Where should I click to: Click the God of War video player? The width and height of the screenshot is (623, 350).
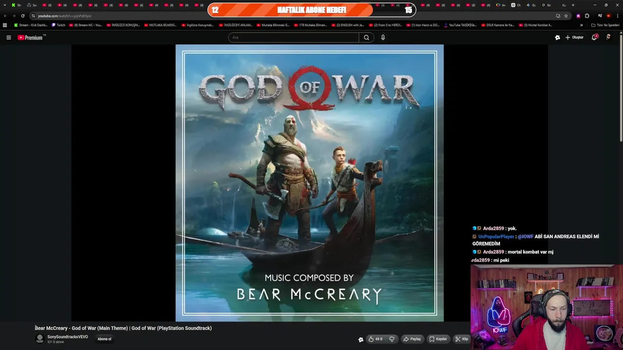310,183
